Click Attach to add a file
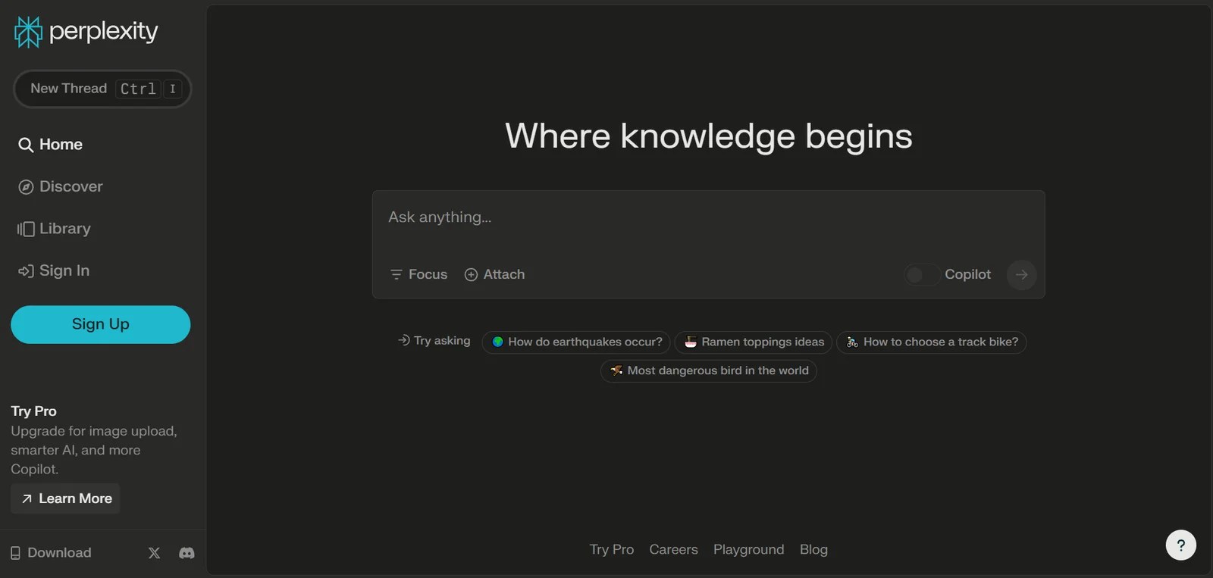Viewport: 1213px width, 578px height. (494, 274)
